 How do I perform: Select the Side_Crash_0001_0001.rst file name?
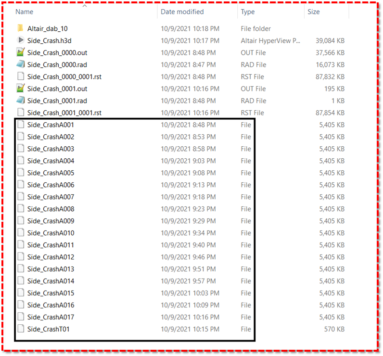(x=64, y=113)
